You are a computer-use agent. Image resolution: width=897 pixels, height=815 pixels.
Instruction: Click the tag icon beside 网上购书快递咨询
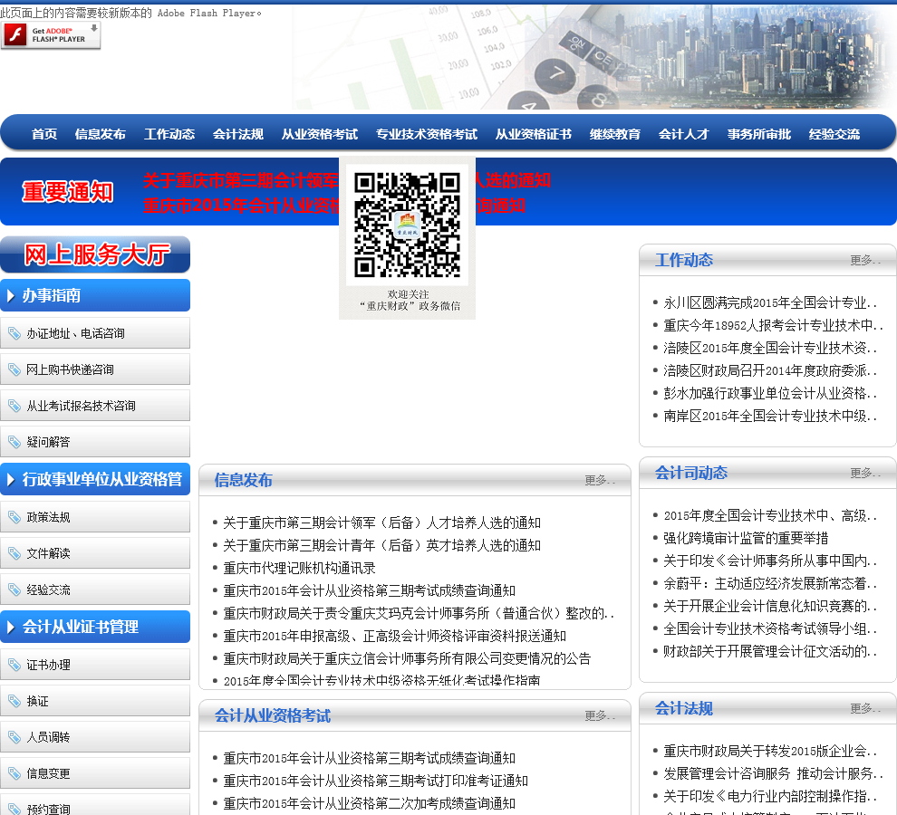point(14,369)
